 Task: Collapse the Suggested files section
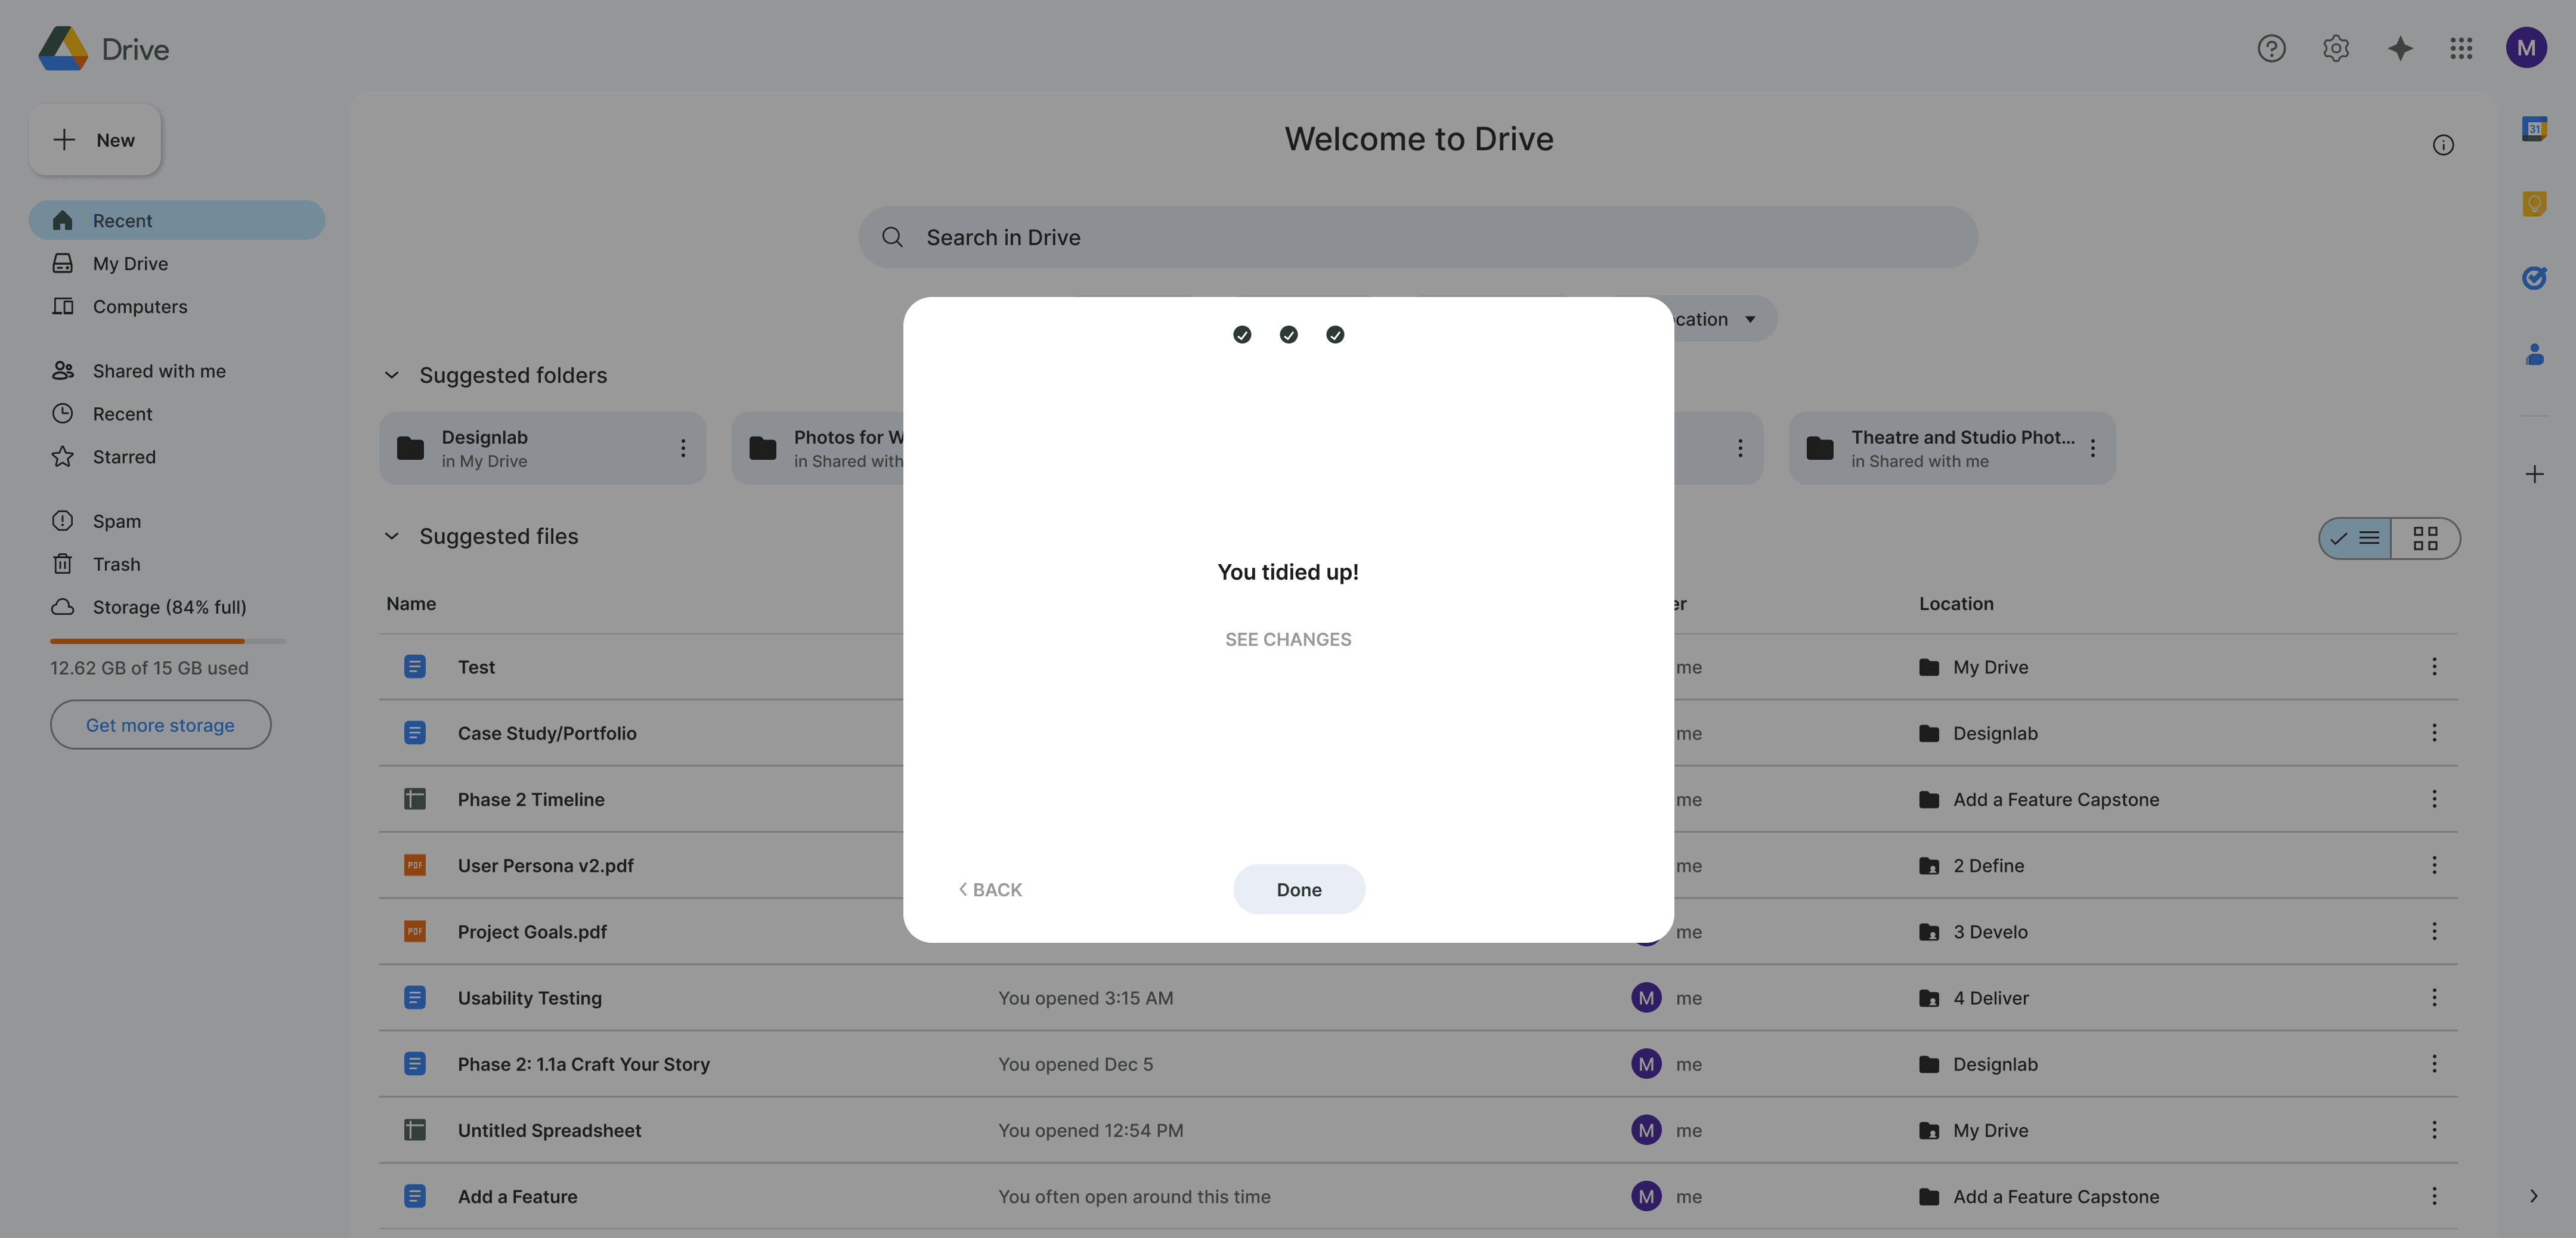coord(392,536)
